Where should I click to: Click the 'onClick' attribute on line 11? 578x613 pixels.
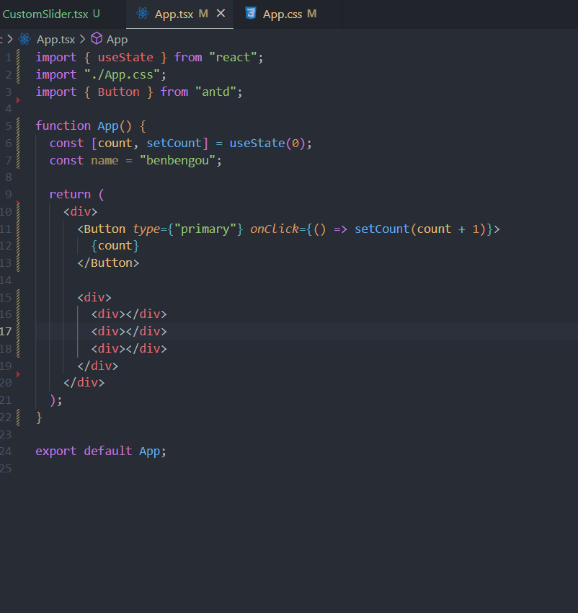click(x=275, y=229)
